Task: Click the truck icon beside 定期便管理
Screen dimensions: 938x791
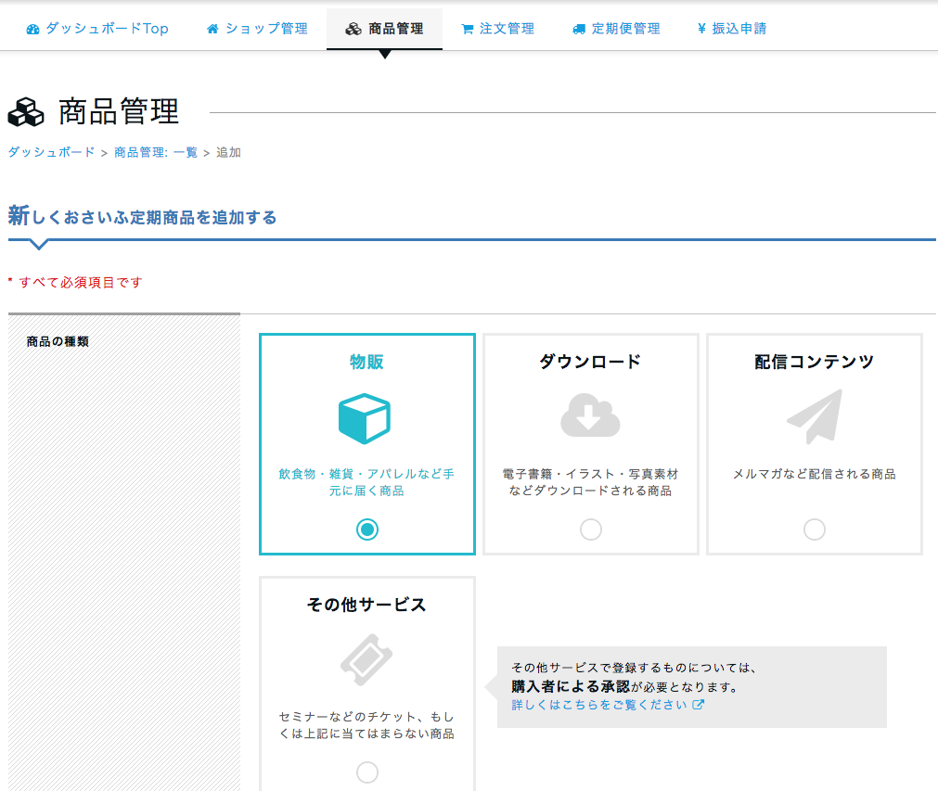Action: point(579,30)
